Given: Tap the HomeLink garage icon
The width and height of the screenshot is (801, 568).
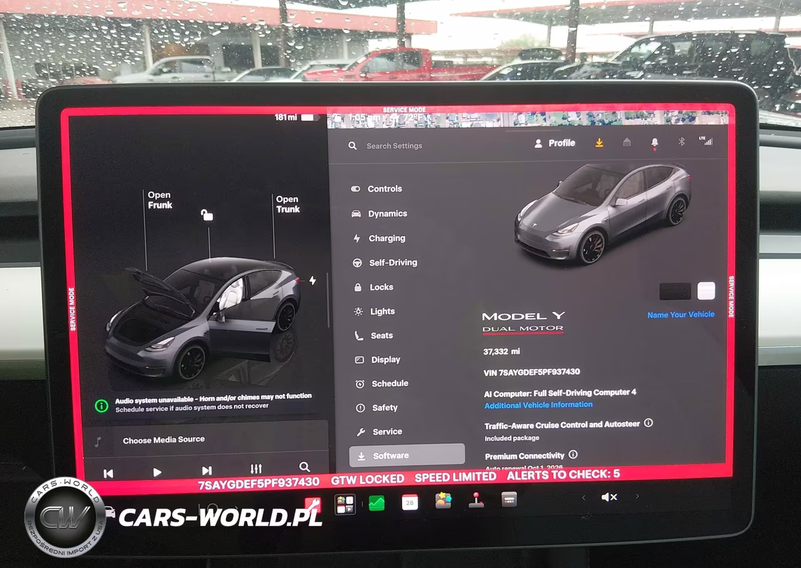Looking at the screenshot, I should 626,143.
